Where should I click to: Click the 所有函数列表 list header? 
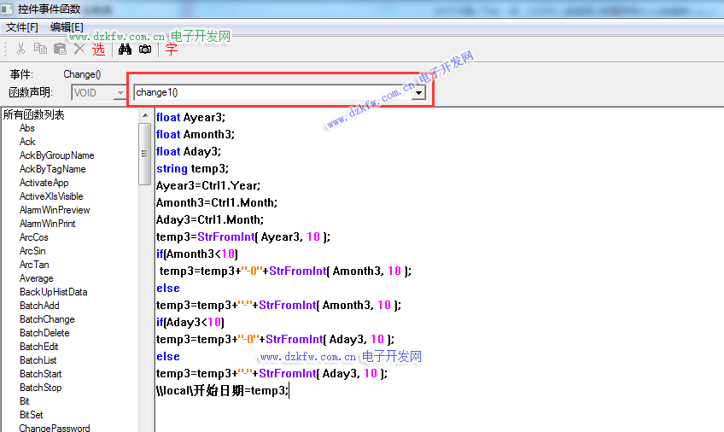[34, 114]
